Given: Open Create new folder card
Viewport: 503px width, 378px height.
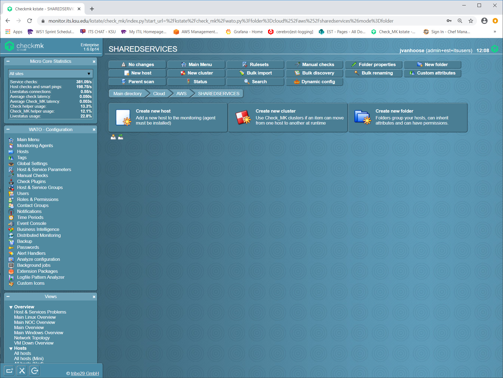Looking at the screenshot, I should 408,117.
